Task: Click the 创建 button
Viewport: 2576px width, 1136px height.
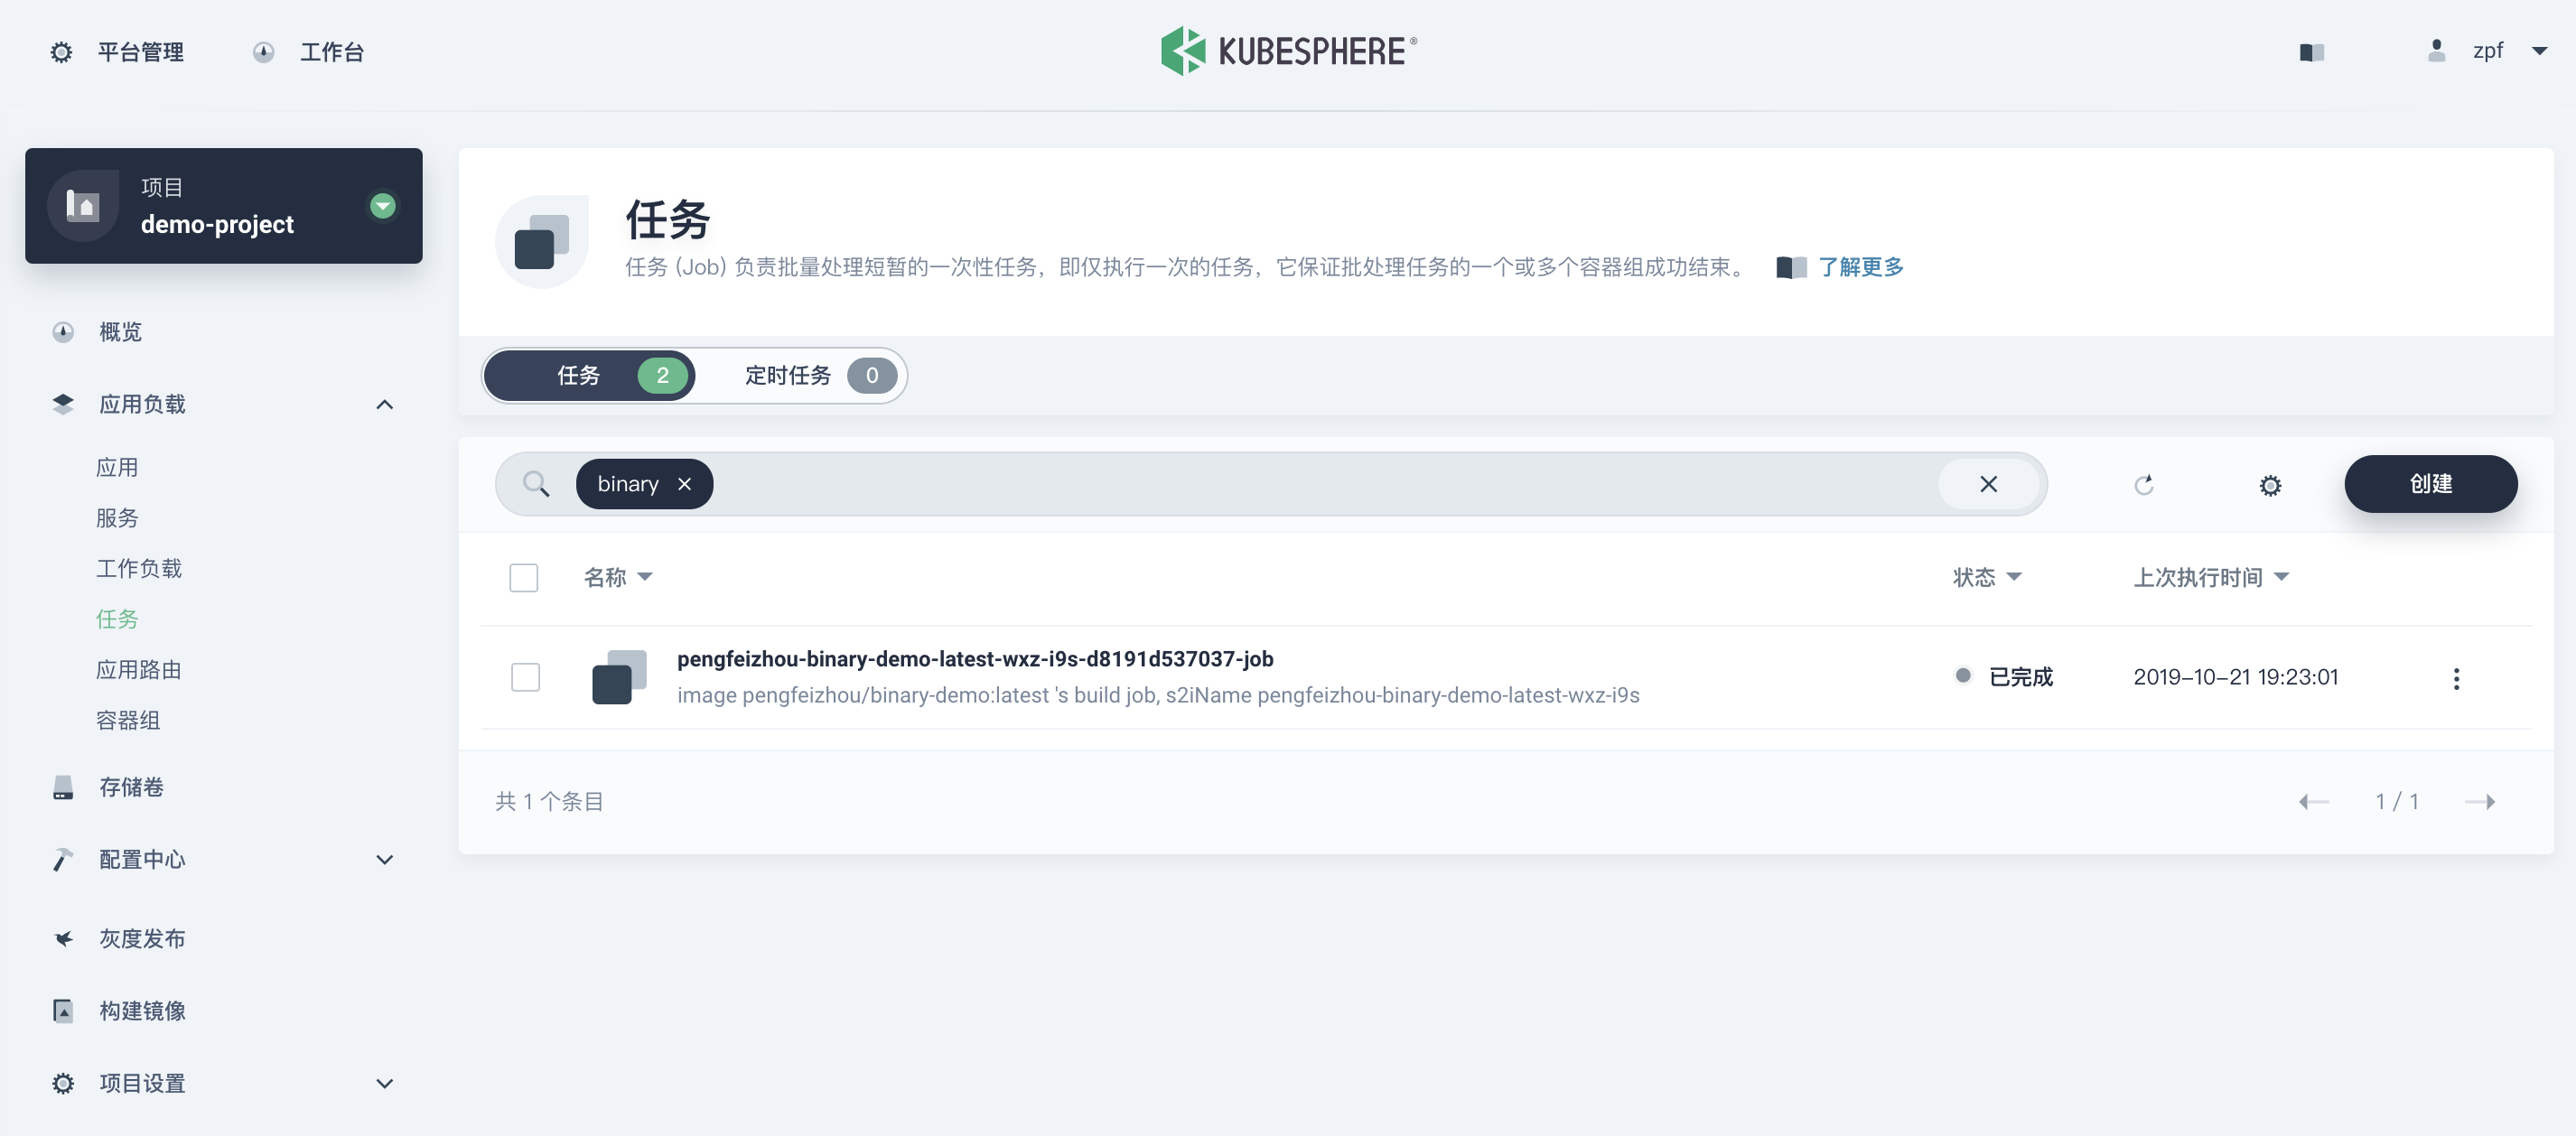Action: (2430, 484)
